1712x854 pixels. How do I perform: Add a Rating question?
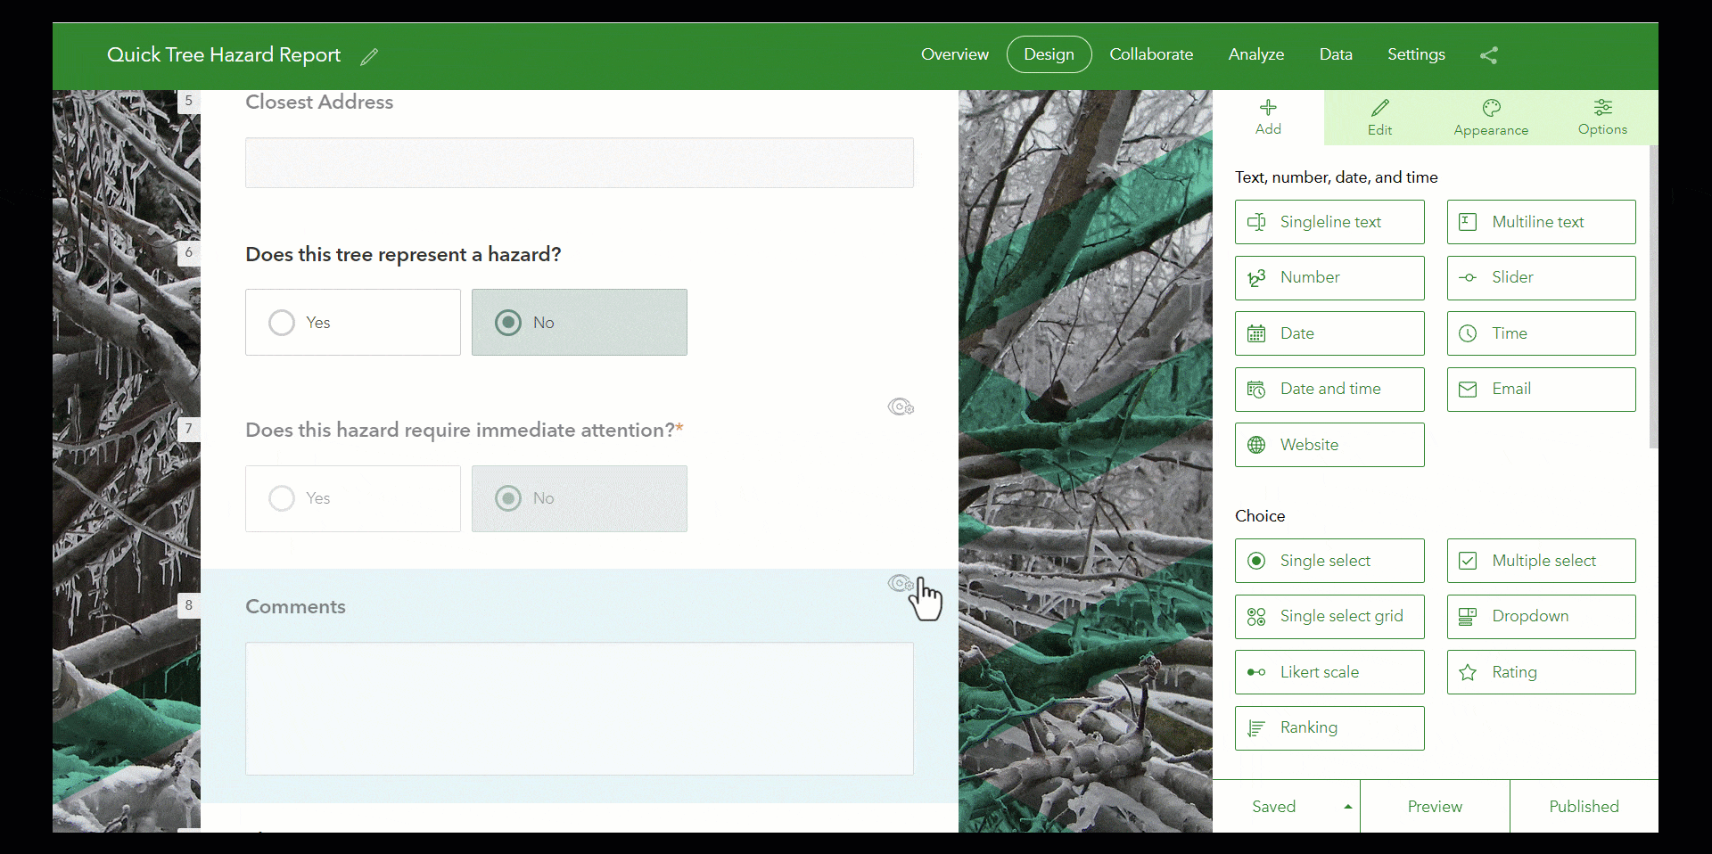click(x=1541, y=672)
